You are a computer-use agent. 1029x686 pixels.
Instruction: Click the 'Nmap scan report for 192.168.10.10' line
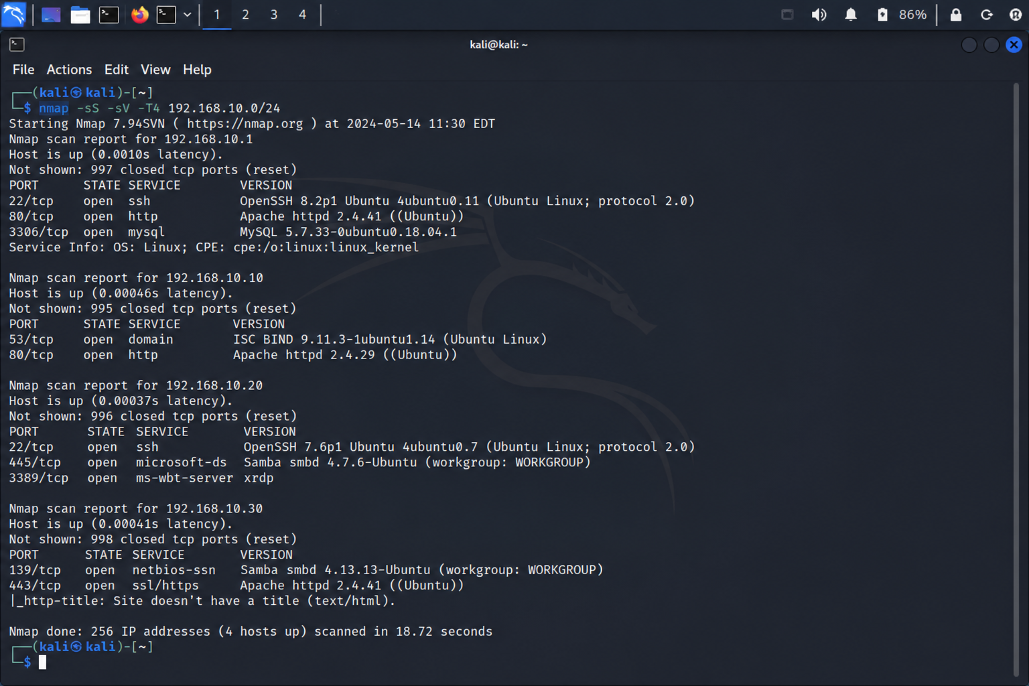[x=136, y=277]
